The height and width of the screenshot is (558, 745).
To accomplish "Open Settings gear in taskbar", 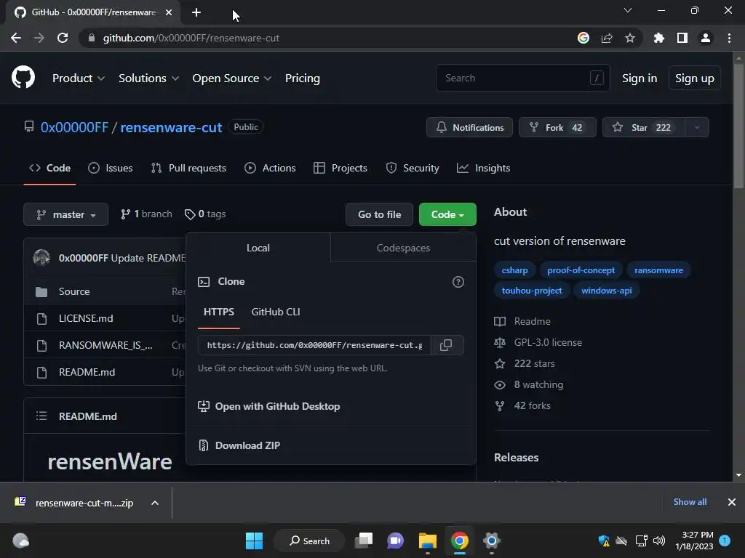I will (491, 541).
